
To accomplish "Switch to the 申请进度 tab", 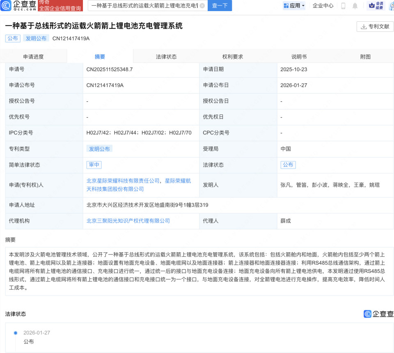I will (x=34, y=56).
